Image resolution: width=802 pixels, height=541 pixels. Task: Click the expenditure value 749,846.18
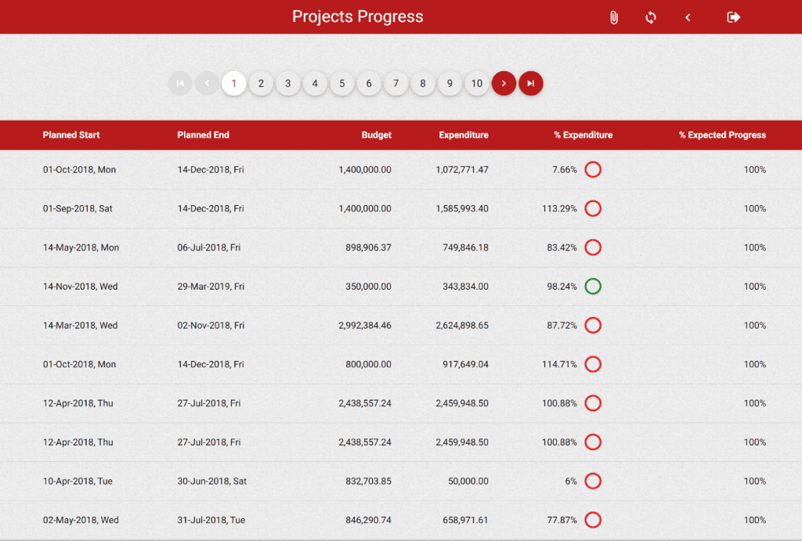tap(465, 247)
